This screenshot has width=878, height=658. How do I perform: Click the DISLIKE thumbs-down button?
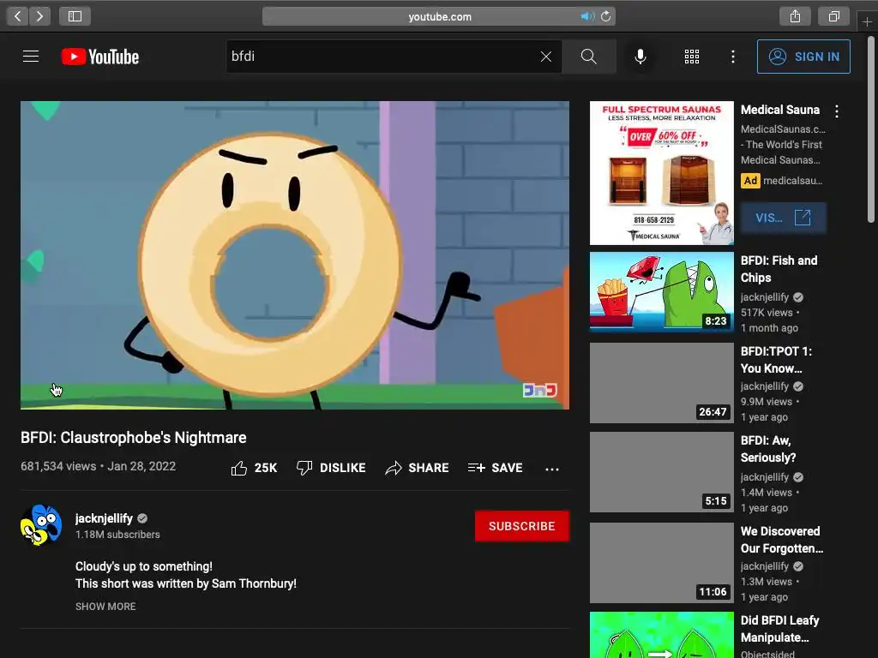pos(331,468)
